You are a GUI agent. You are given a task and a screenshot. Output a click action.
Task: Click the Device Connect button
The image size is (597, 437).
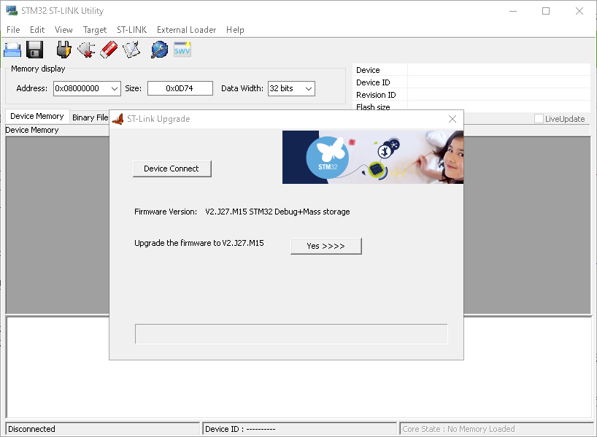click(172, 169)
